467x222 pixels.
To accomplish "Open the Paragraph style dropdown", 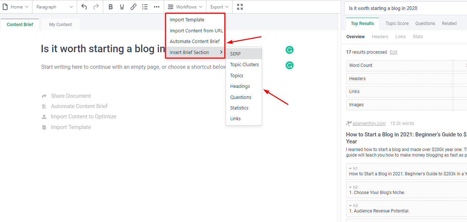I will tap(55, 7).
